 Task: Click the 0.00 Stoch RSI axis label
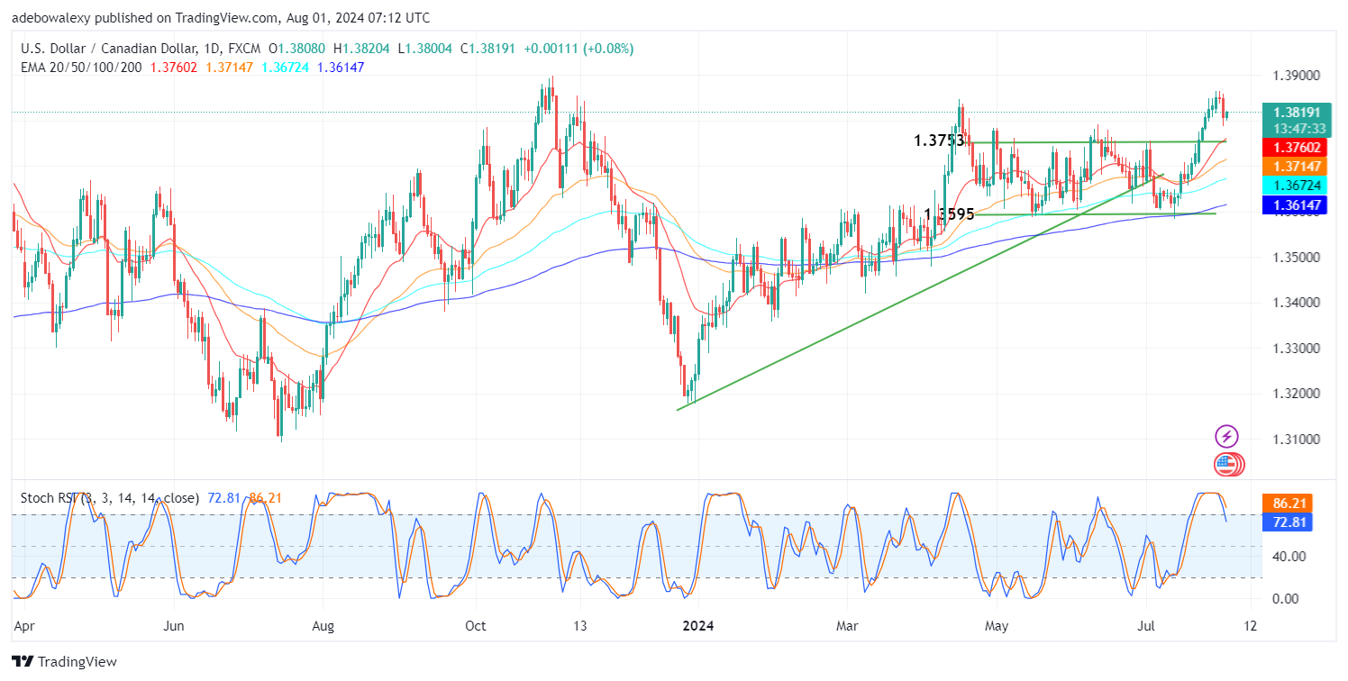pos(1286,598)
